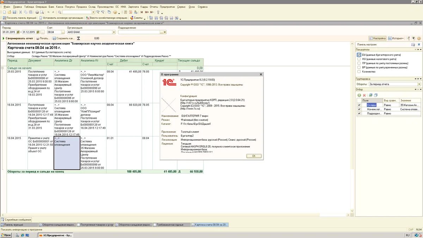The height and width of the screenshot is (238, 423).
Task: Click the Настройка button
Action: tap(378, 38)
